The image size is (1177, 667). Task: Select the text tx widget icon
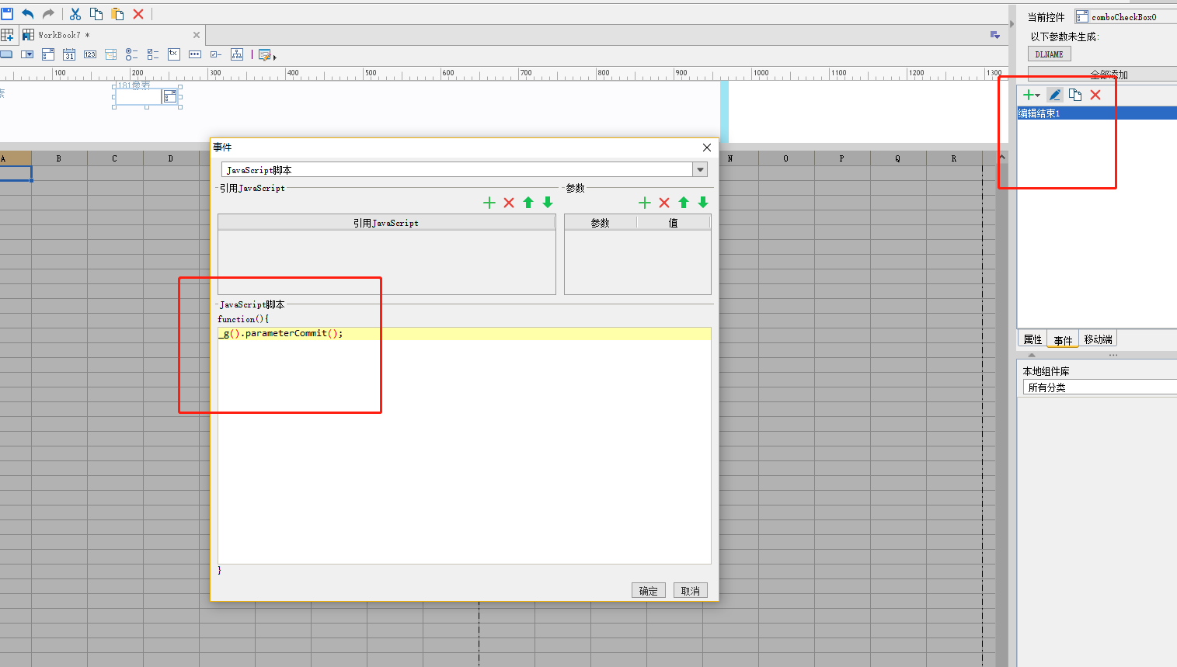tap(173, 54)
